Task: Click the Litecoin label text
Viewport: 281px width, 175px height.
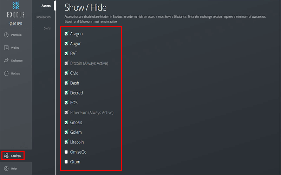Action: (x=77, y=142)
